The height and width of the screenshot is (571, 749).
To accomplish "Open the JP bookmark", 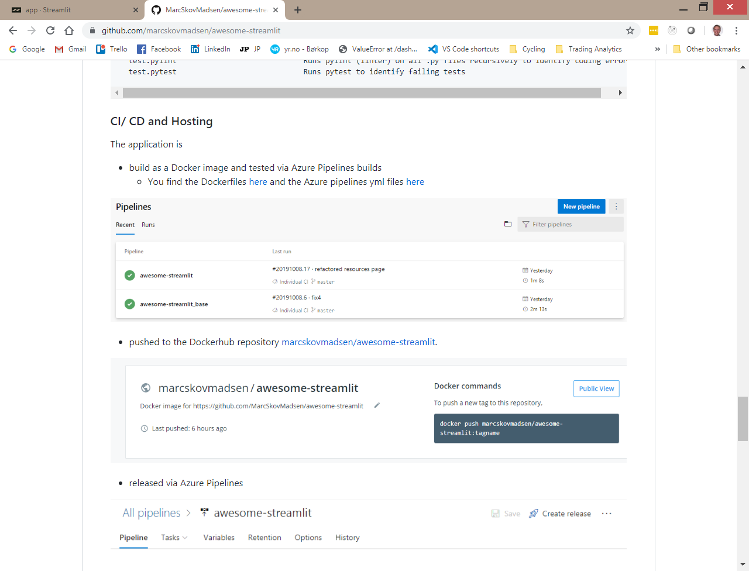I will 250,49.
